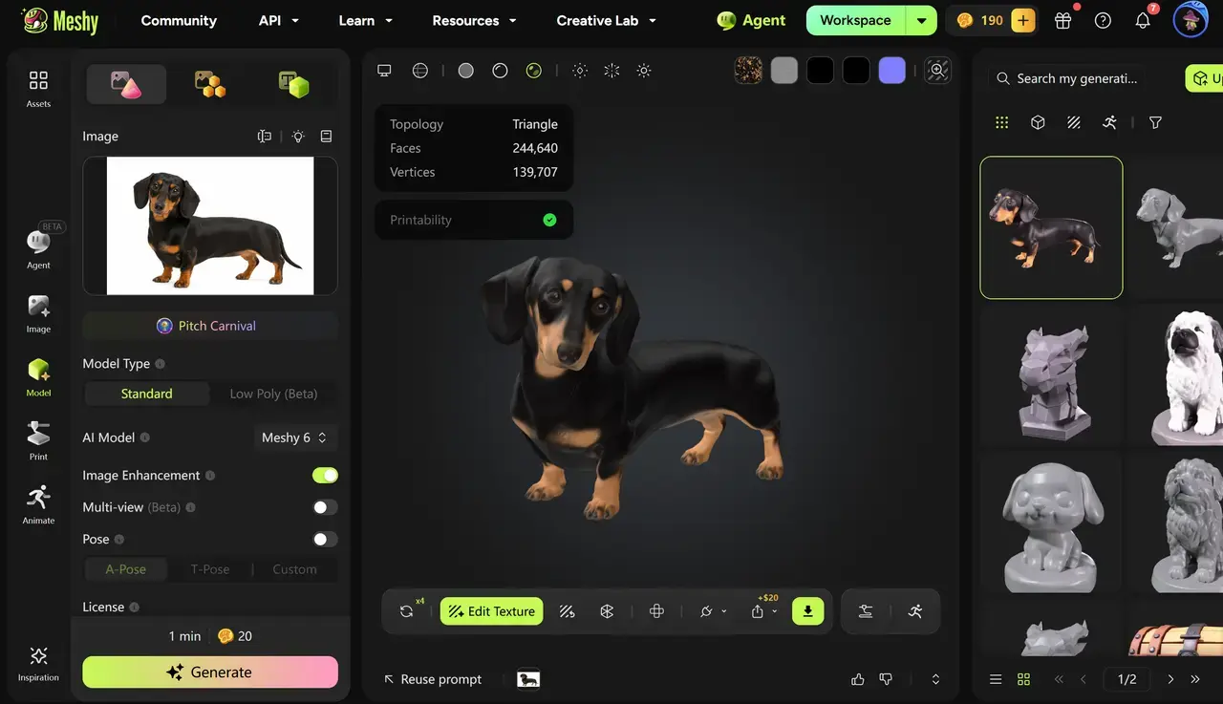Click the Edit Texture button

pos(491,611)
